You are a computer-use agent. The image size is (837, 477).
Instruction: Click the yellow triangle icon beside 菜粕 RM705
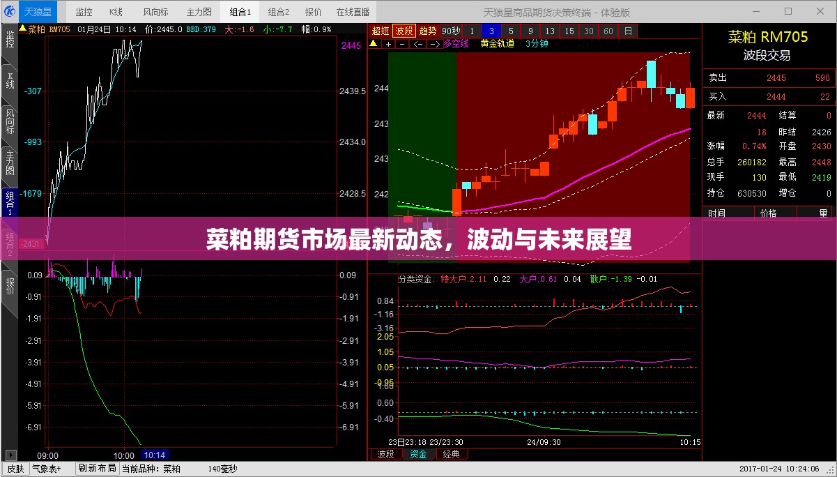click(22, 29)
